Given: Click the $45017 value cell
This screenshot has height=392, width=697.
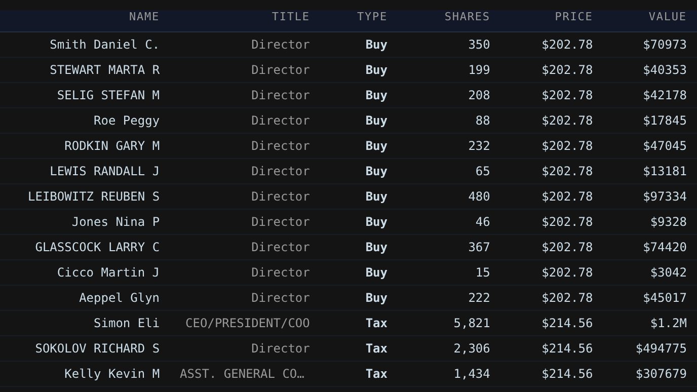Looking at the screenshot, I should click(x=665, y=298).
